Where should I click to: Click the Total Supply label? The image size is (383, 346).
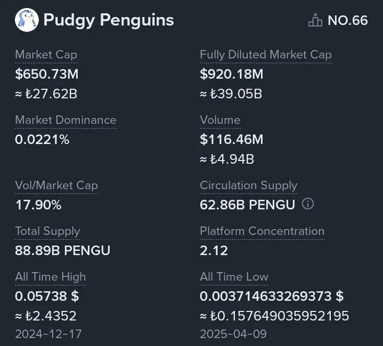47,231
